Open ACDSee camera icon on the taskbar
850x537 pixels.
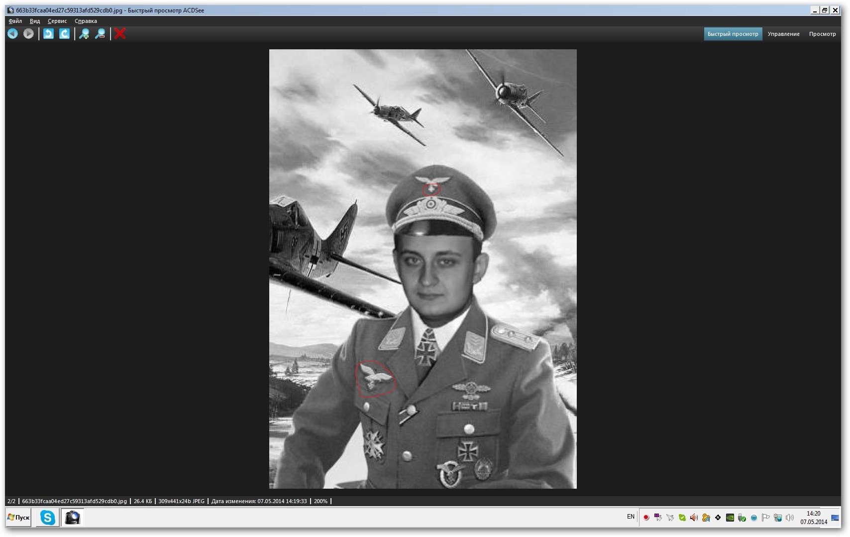73,518
